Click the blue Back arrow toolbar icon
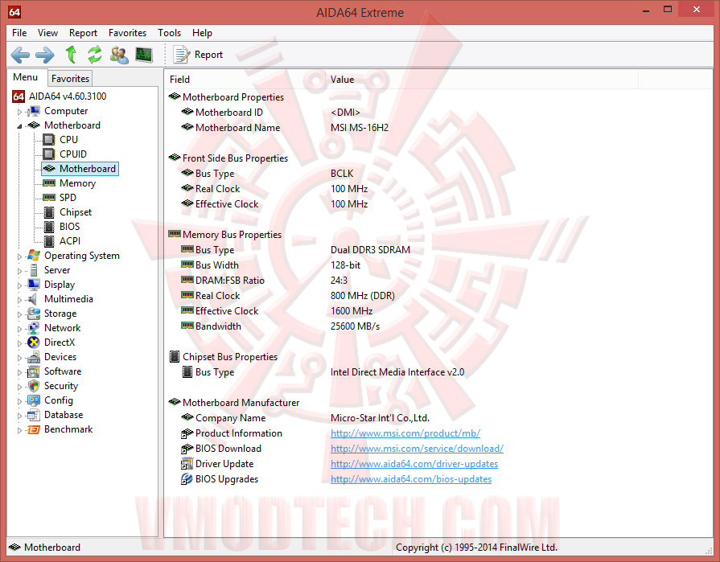The width and height of the screenshot is (720, 562). click(x=20, y=55)
